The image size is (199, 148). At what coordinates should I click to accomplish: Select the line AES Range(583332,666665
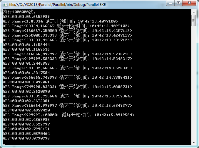(x=67, y=68)
